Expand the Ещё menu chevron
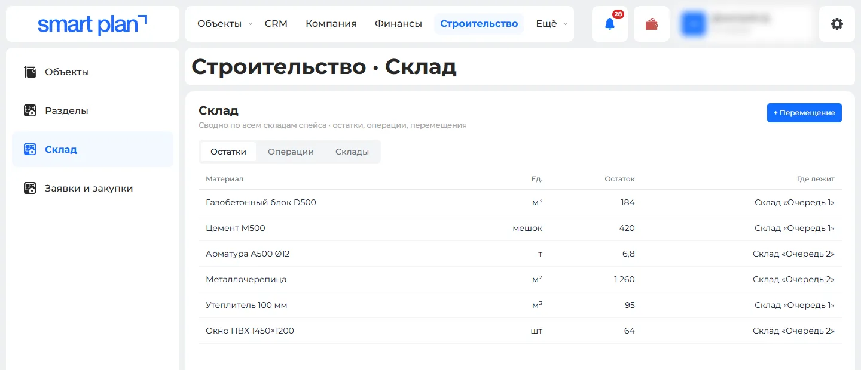This screenshot has width=861, height=370. [x=566, y=24]
